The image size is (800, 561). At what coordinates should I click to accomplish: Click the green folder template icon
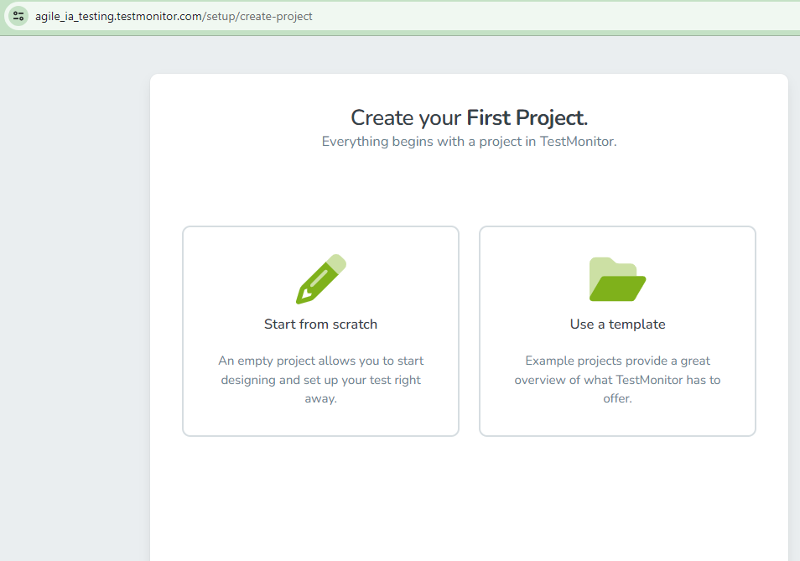tap(617, 279)
